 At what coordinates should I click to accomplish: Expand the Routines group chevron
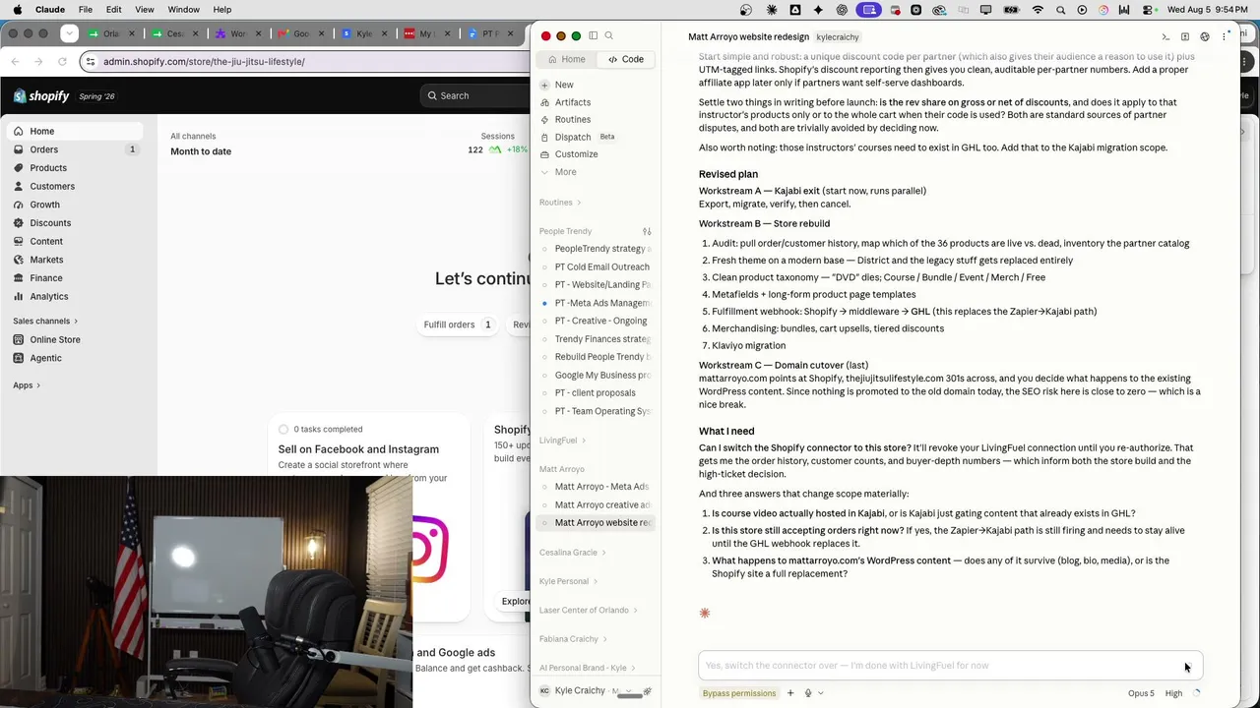[x=579, y=203]
